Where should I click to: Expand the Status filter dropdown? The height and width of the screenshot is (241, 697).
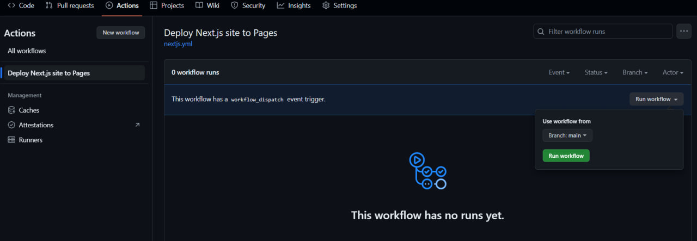tap(596, 72)
